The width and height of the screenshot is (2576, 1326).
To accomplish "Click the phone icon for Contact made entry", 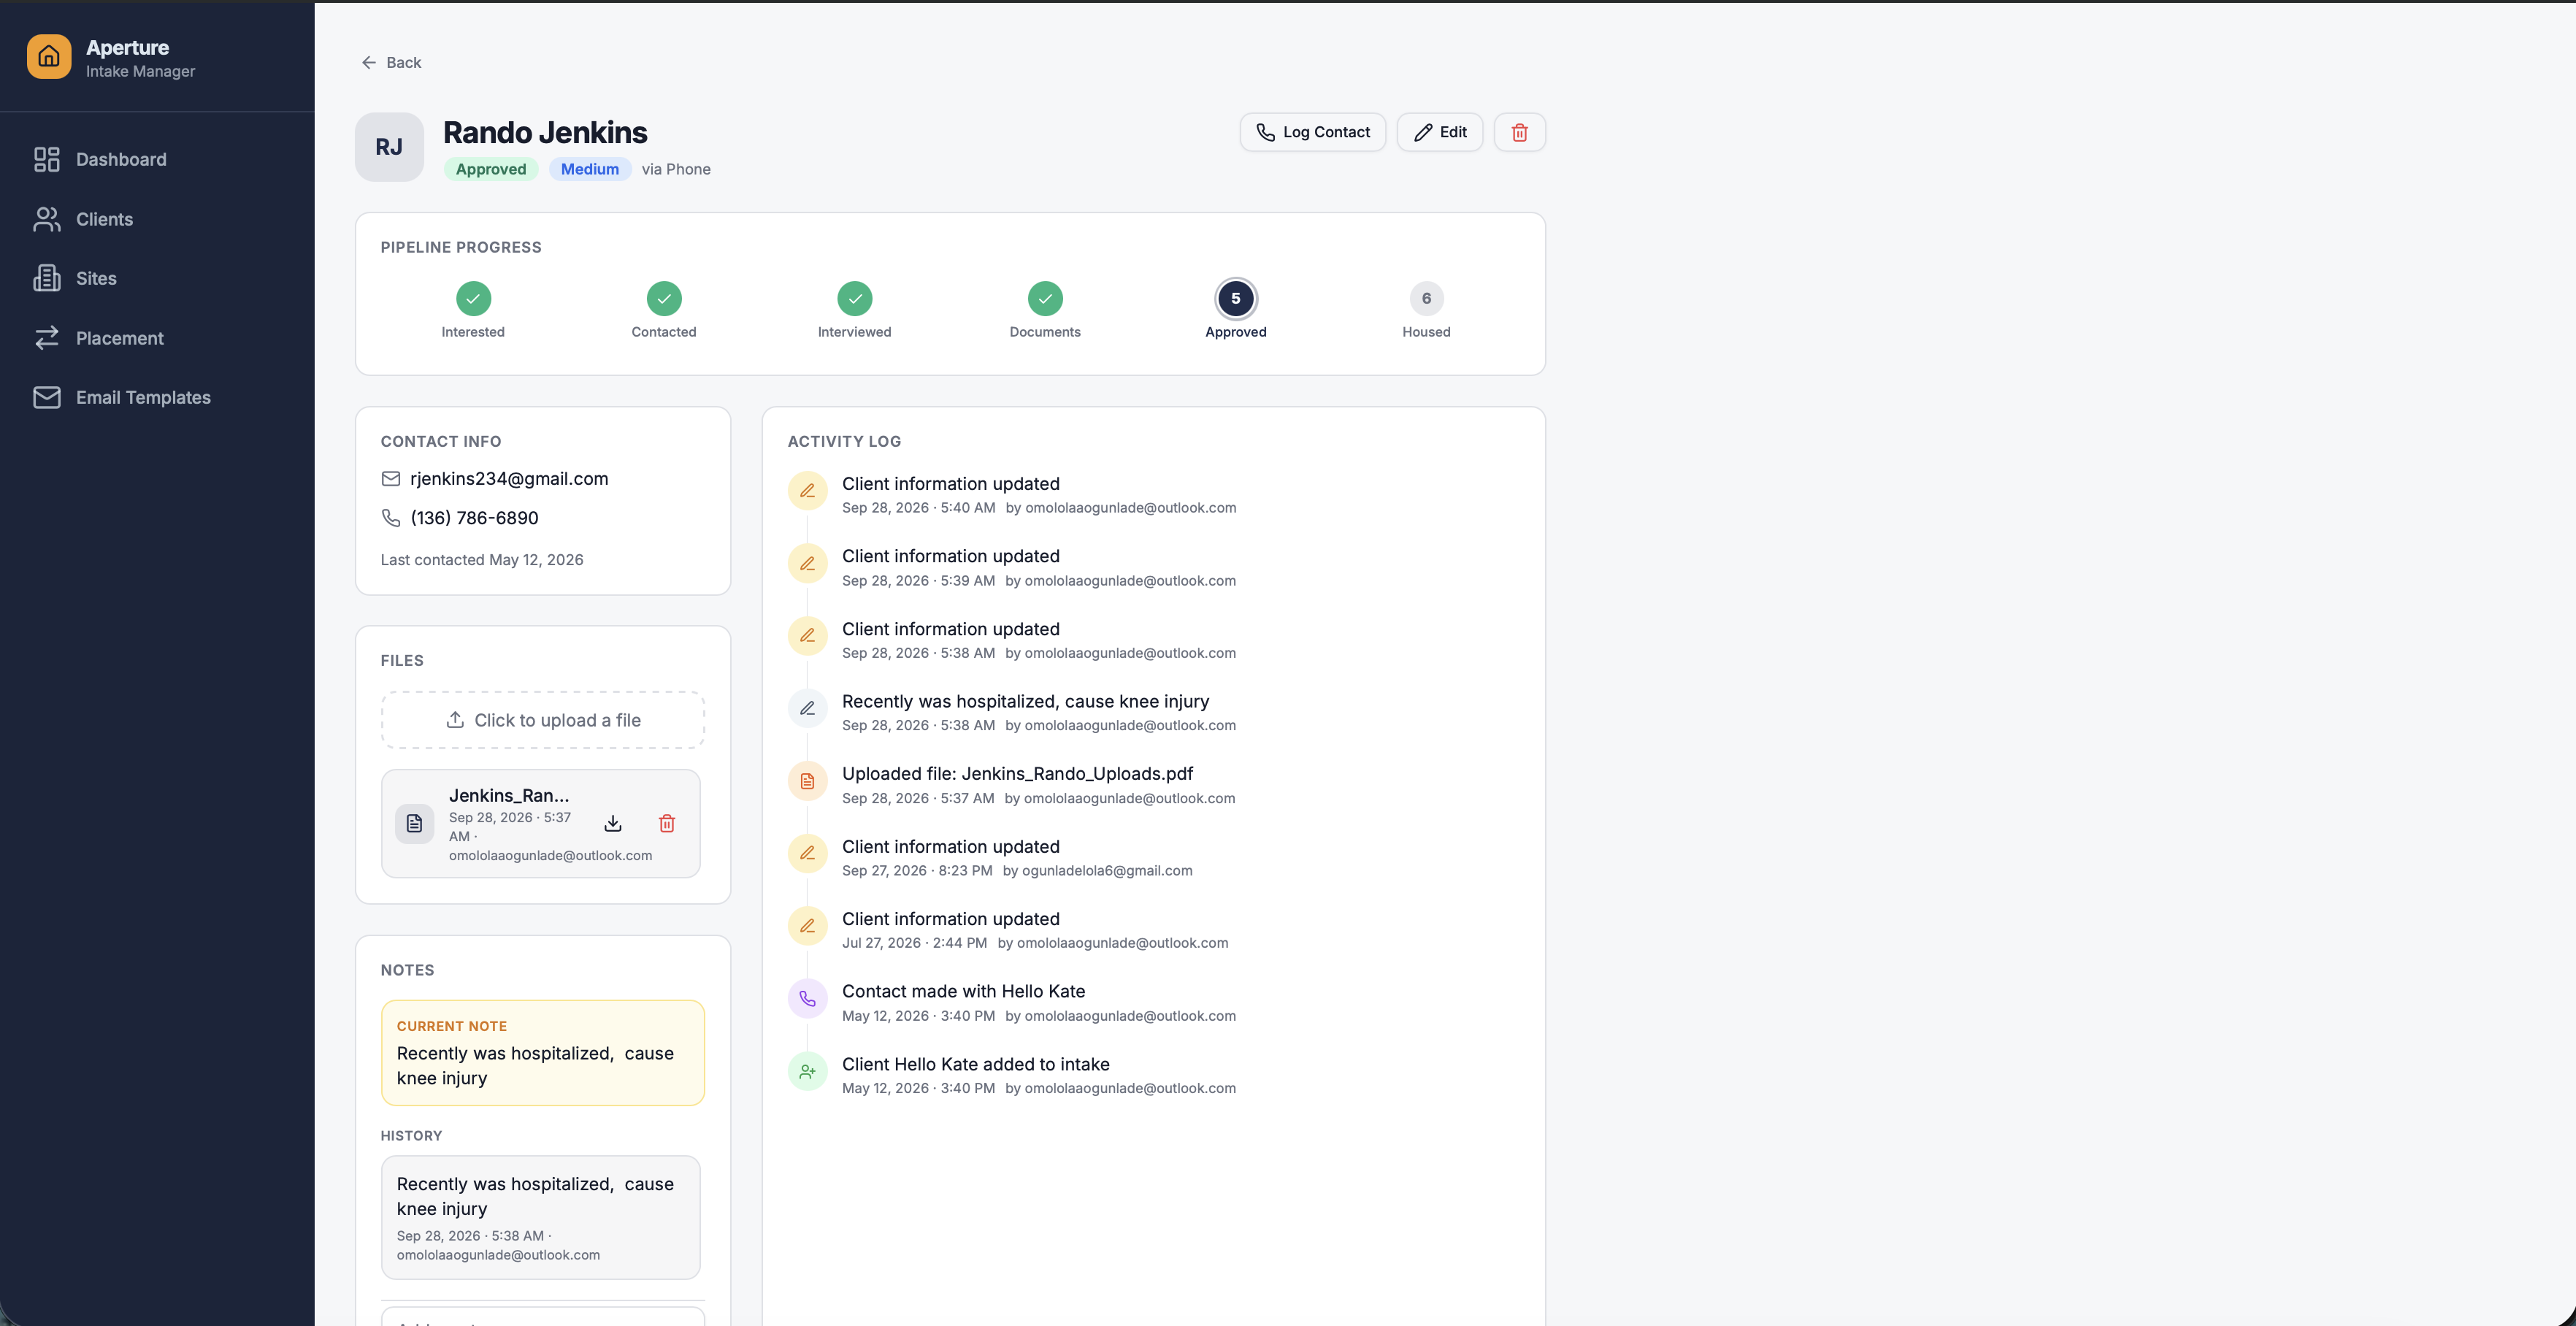I will click(807, 999).
